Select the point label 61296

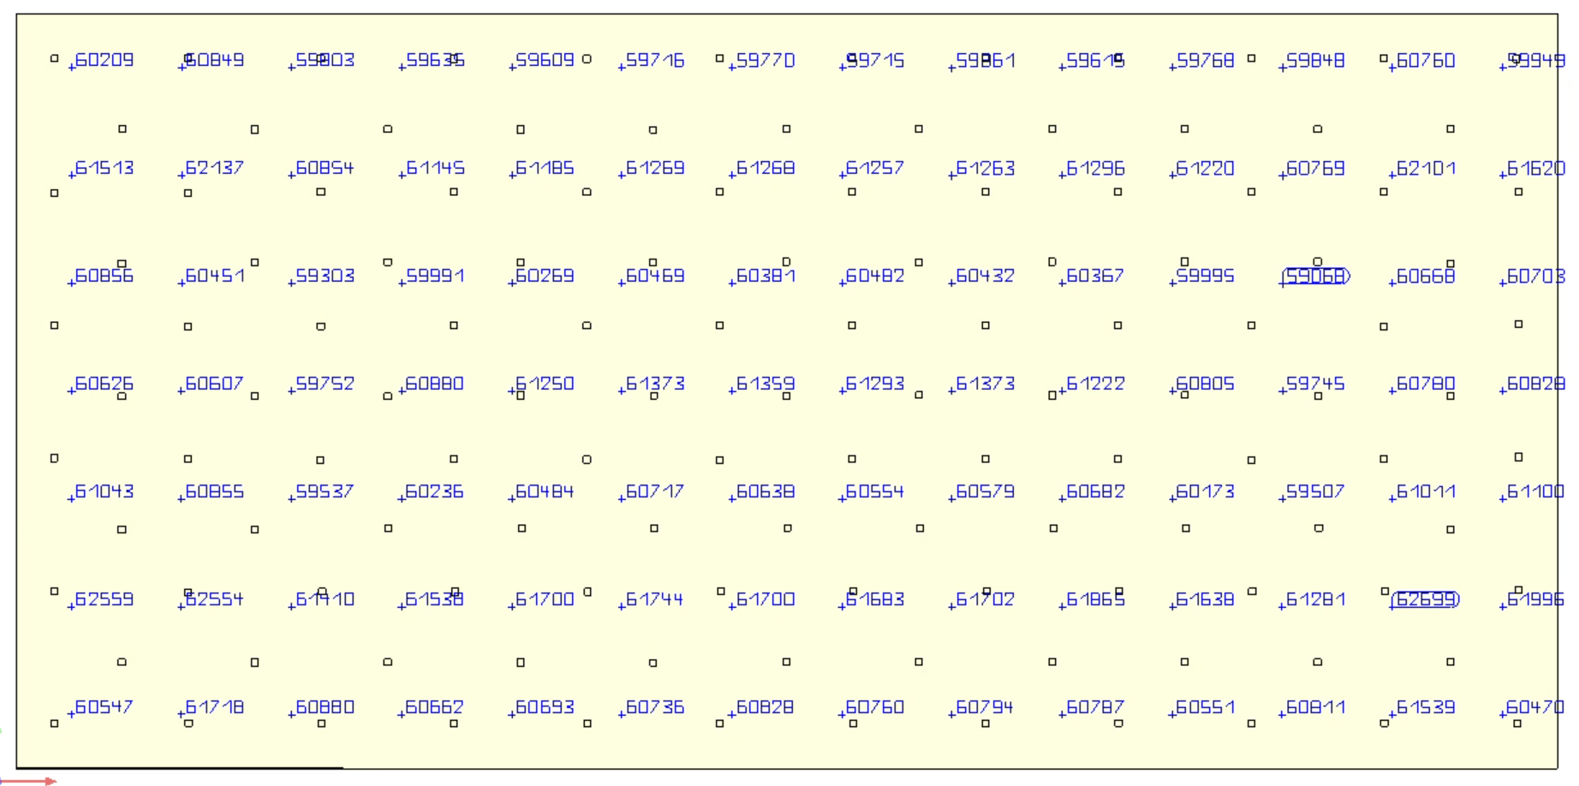pyautogui.click(x=1096, y=168)
